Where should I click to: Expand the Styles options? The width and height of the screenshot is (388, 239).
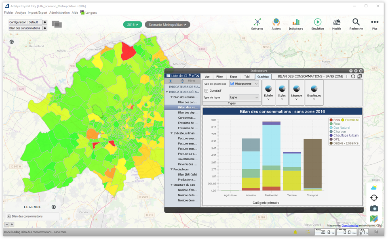(282, 93)
